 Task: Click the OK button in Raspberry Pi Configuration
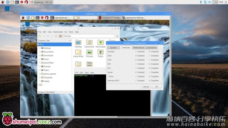[156, 87]
